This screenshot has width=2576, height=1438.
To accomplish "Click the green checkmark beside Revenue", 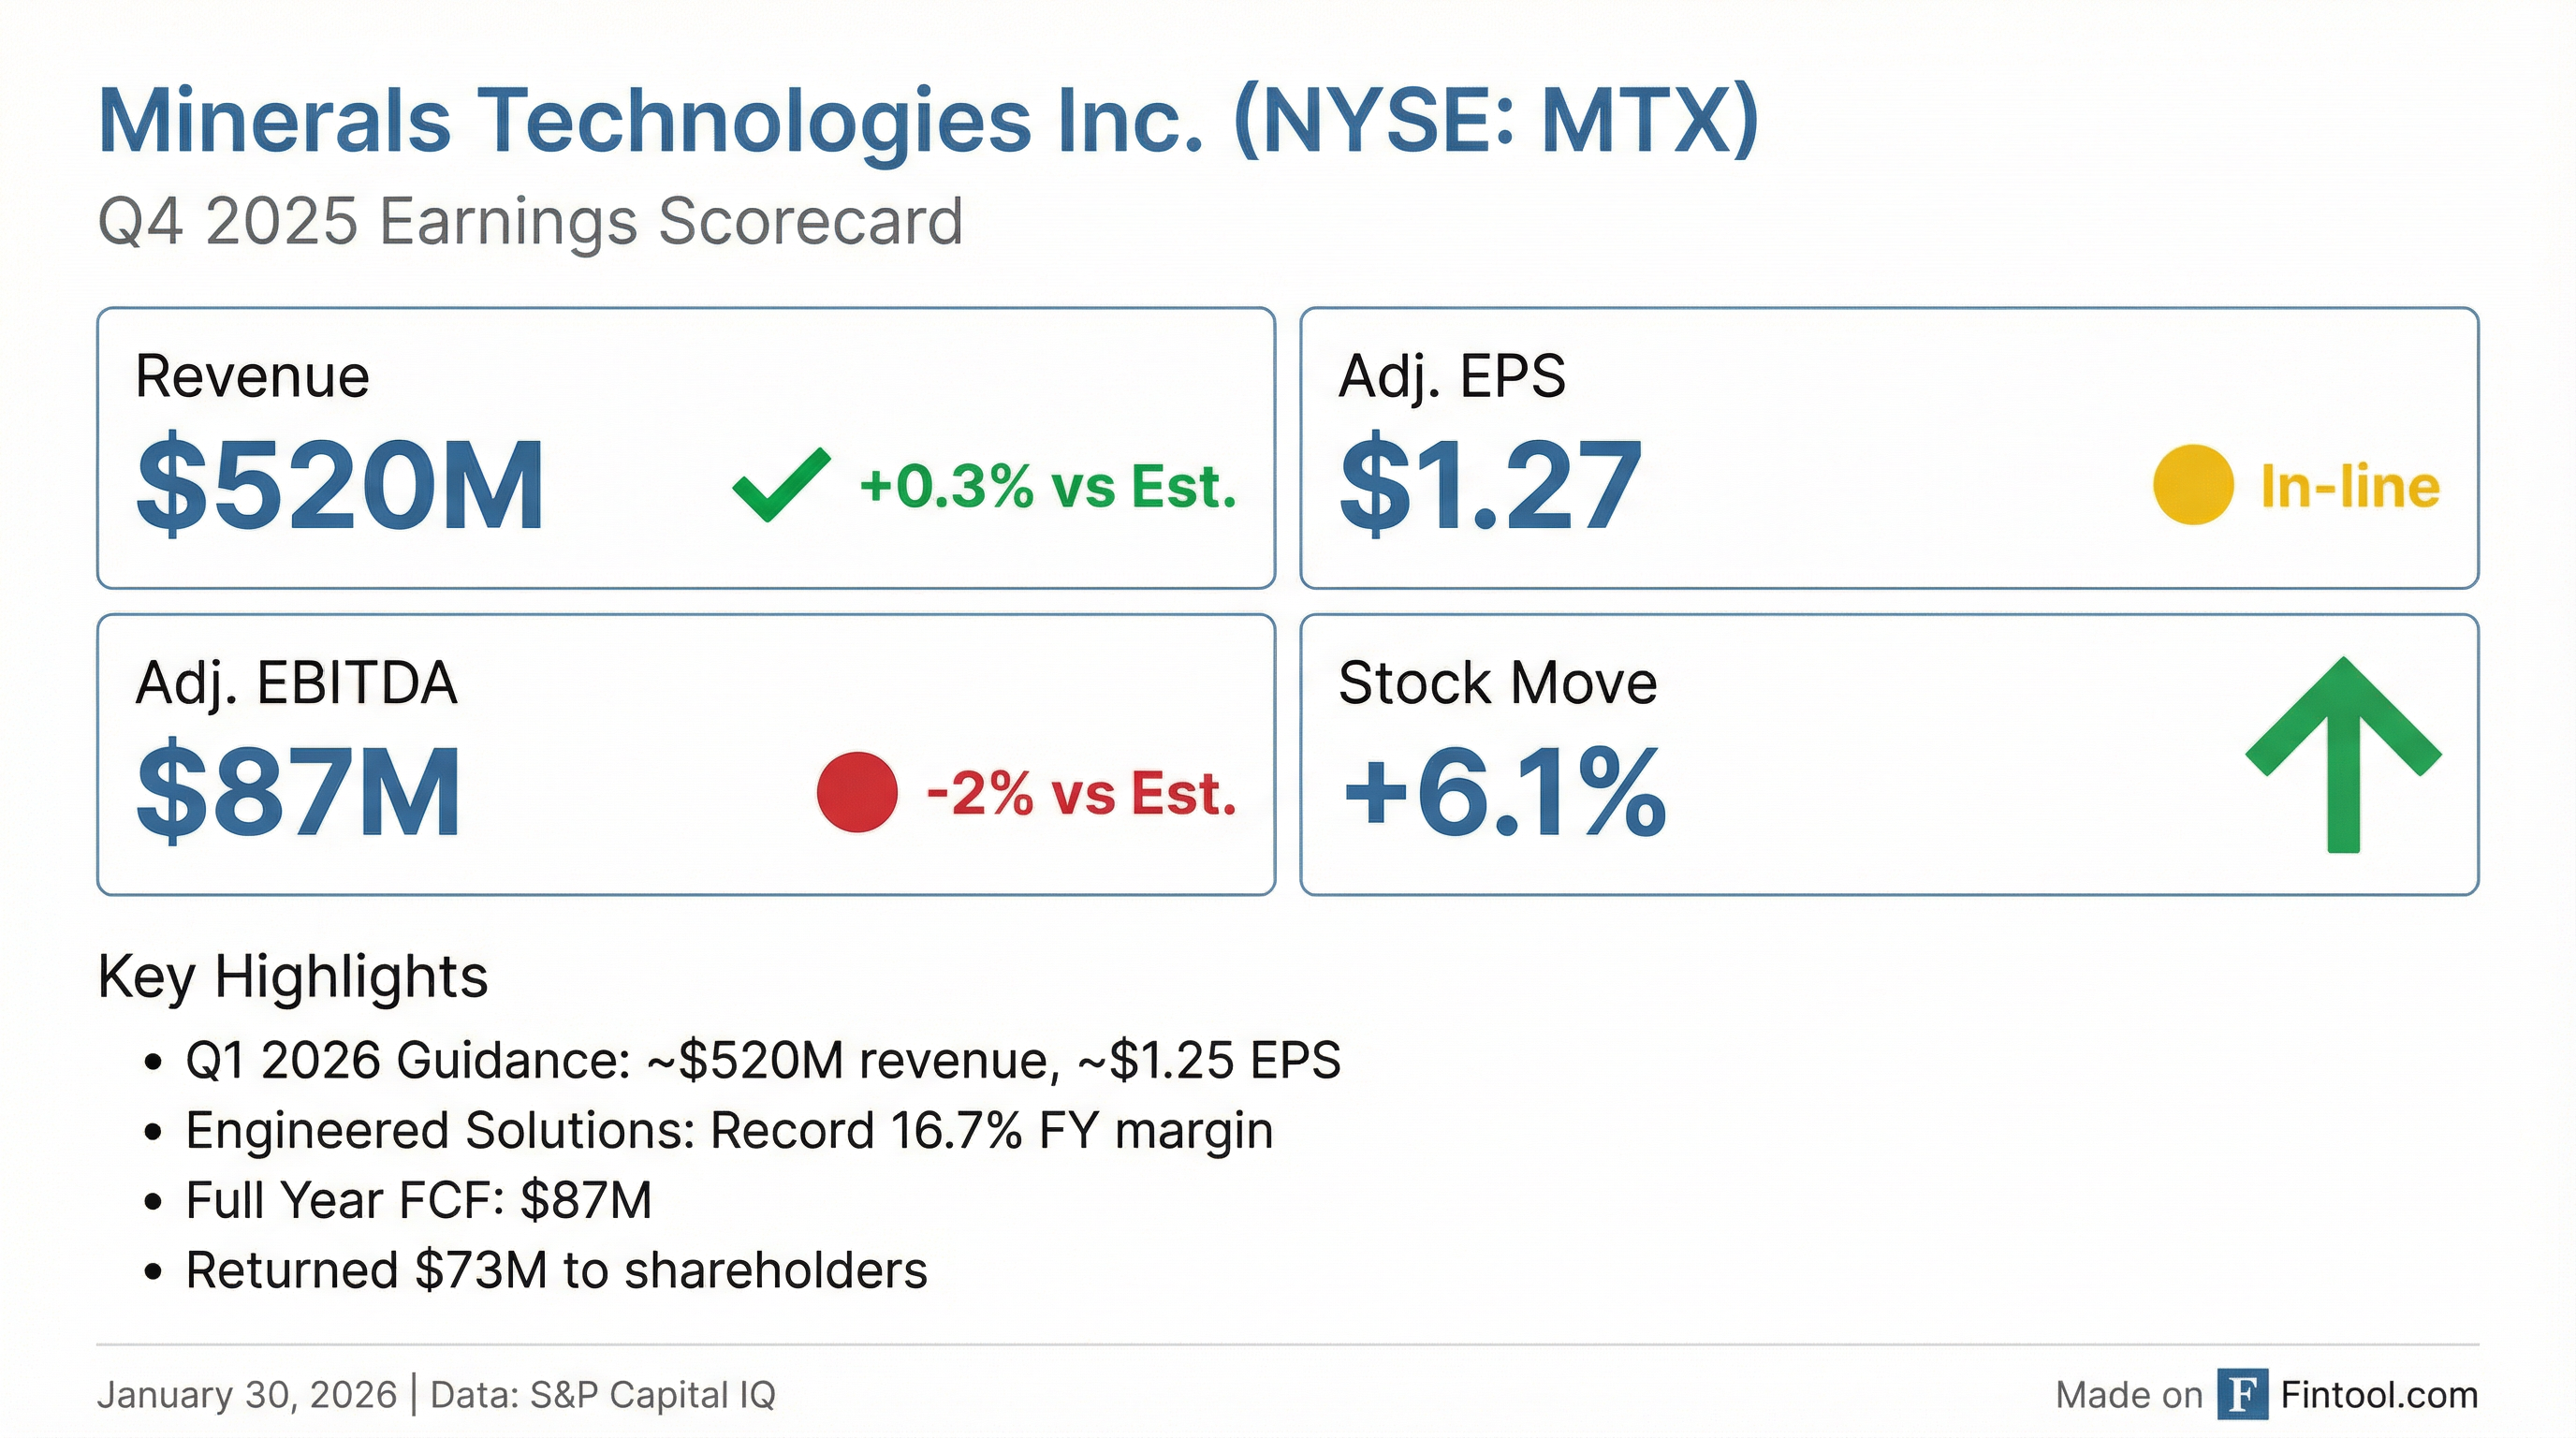I will [781, 485].
